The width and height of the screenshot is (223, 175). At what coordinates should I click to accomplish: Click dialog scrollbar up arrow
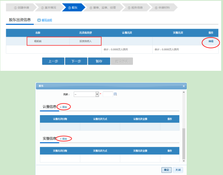(184, 92)
